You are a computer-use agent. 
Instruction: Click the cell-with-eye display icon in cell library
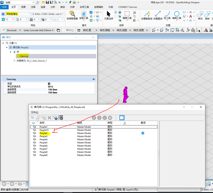(55, 118)
